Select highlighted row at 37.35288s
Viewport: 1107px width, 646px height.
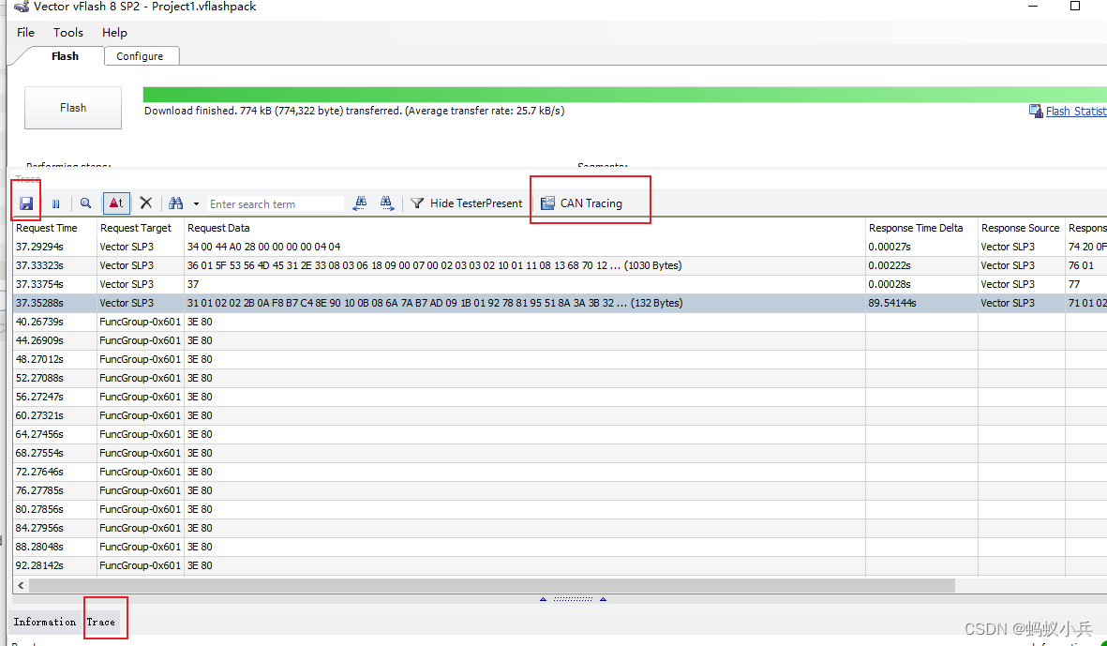point(560,303)
